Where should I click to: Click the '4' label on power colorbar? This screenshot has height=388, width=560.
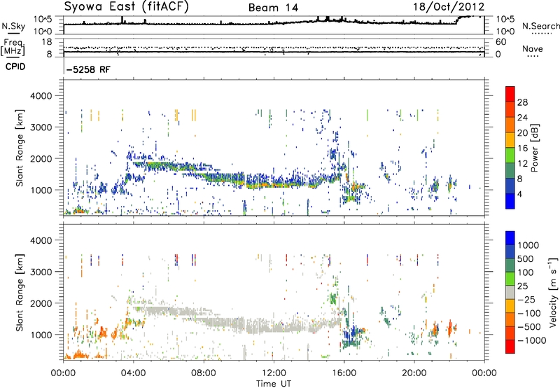click(519, 194)
